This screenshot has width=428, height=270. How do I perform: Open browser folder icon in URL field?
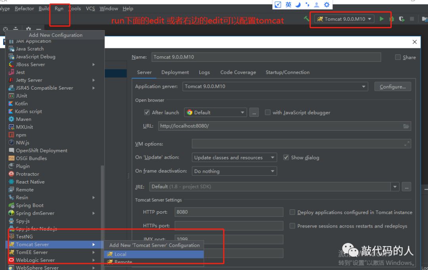(x=406, y=126)
